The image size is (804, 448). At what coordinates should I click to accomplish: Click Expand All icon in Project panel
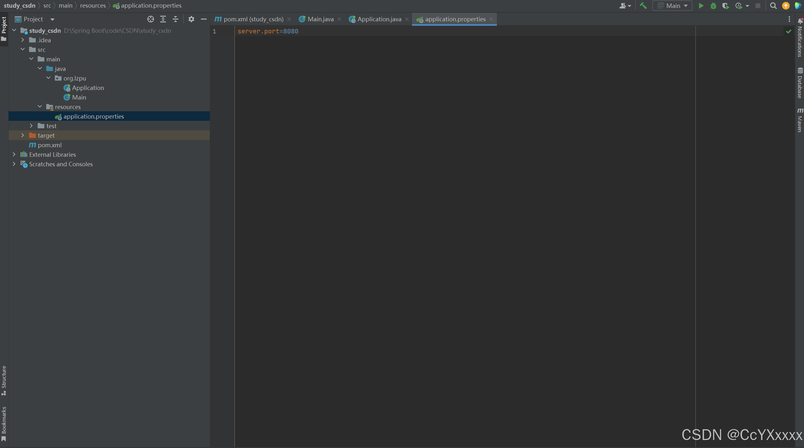coord(163,19)
